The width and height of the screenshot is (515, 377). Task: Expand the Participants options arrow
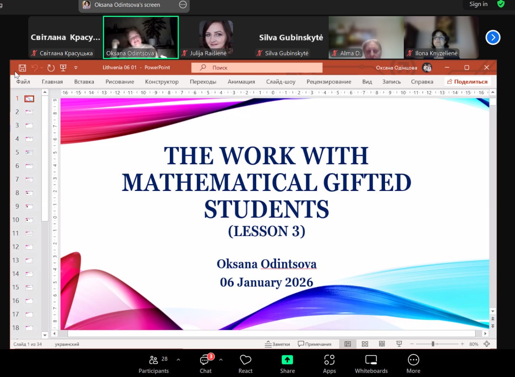pos(178,360)
